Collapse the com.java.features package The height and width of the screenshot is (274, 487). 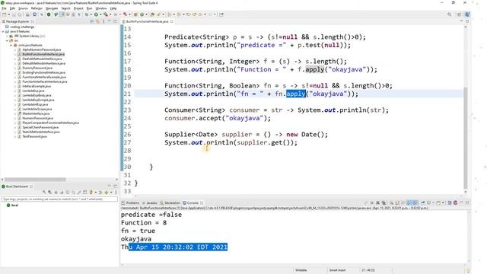point(11,46)
